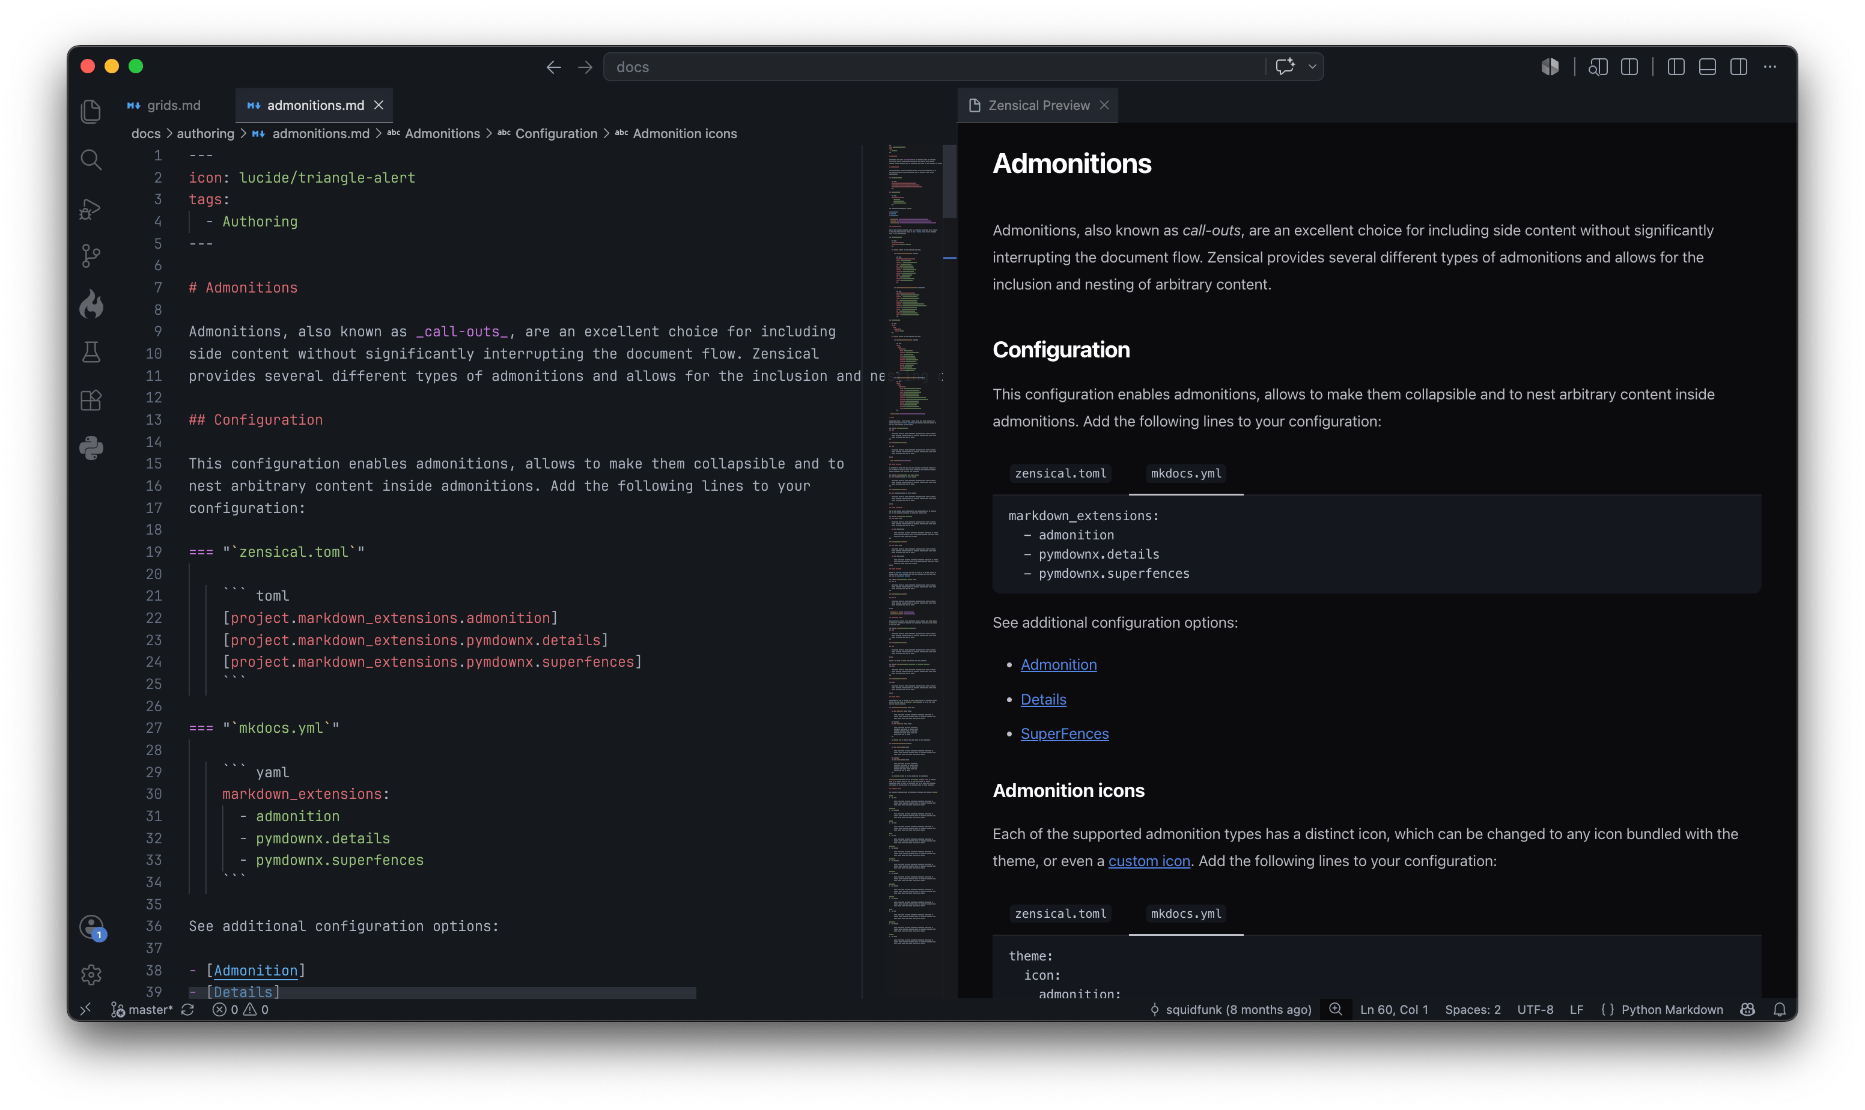Screen dimensions: 1865x1110
Task: Open the Testing flask view
Action: (91, 353)
